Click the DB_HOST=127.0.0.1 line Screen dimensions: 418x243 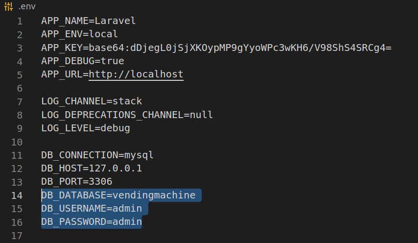[92, 169]
